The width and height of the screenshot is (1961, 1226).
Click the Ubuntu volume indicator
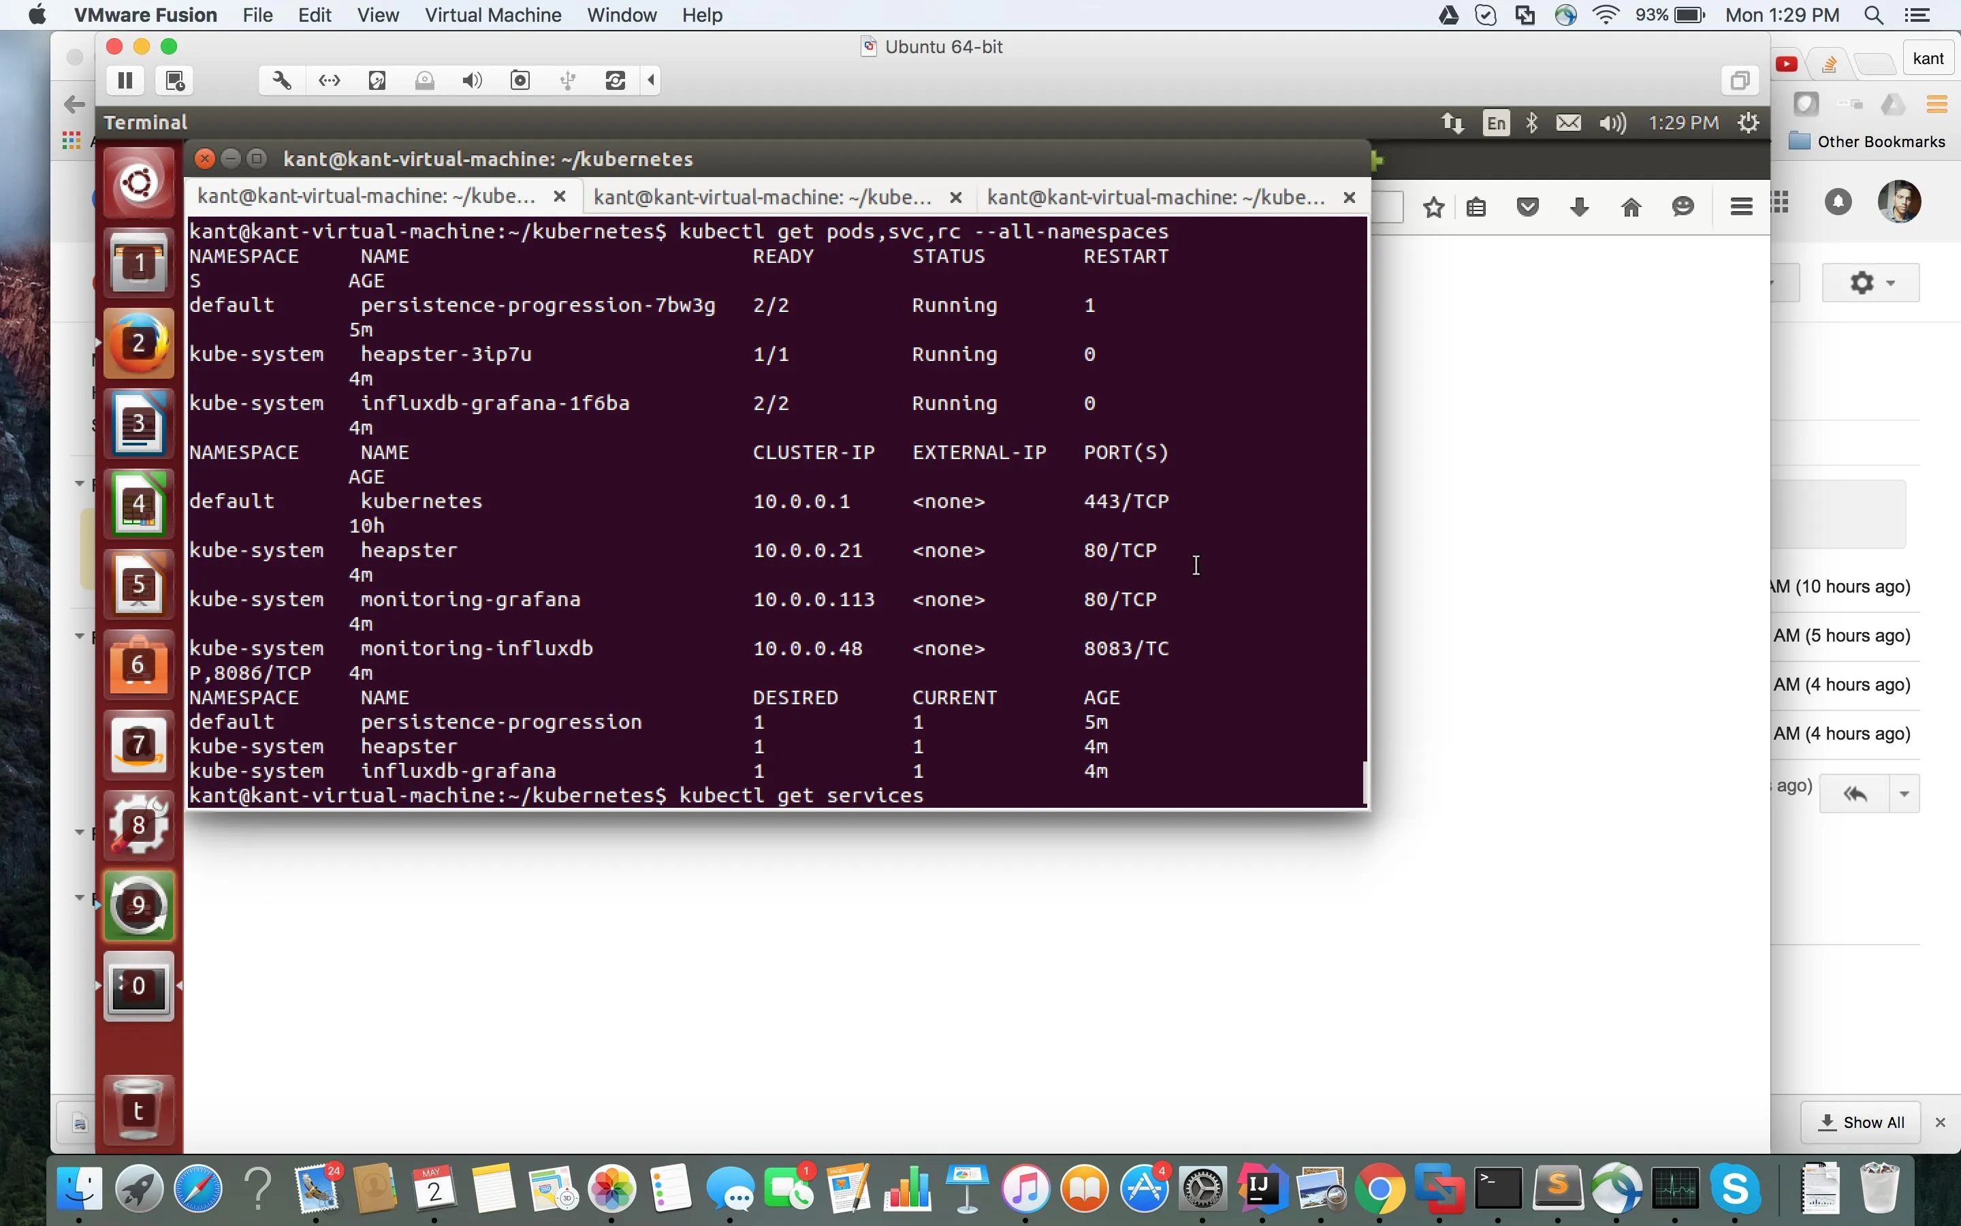coord(1612,123)
